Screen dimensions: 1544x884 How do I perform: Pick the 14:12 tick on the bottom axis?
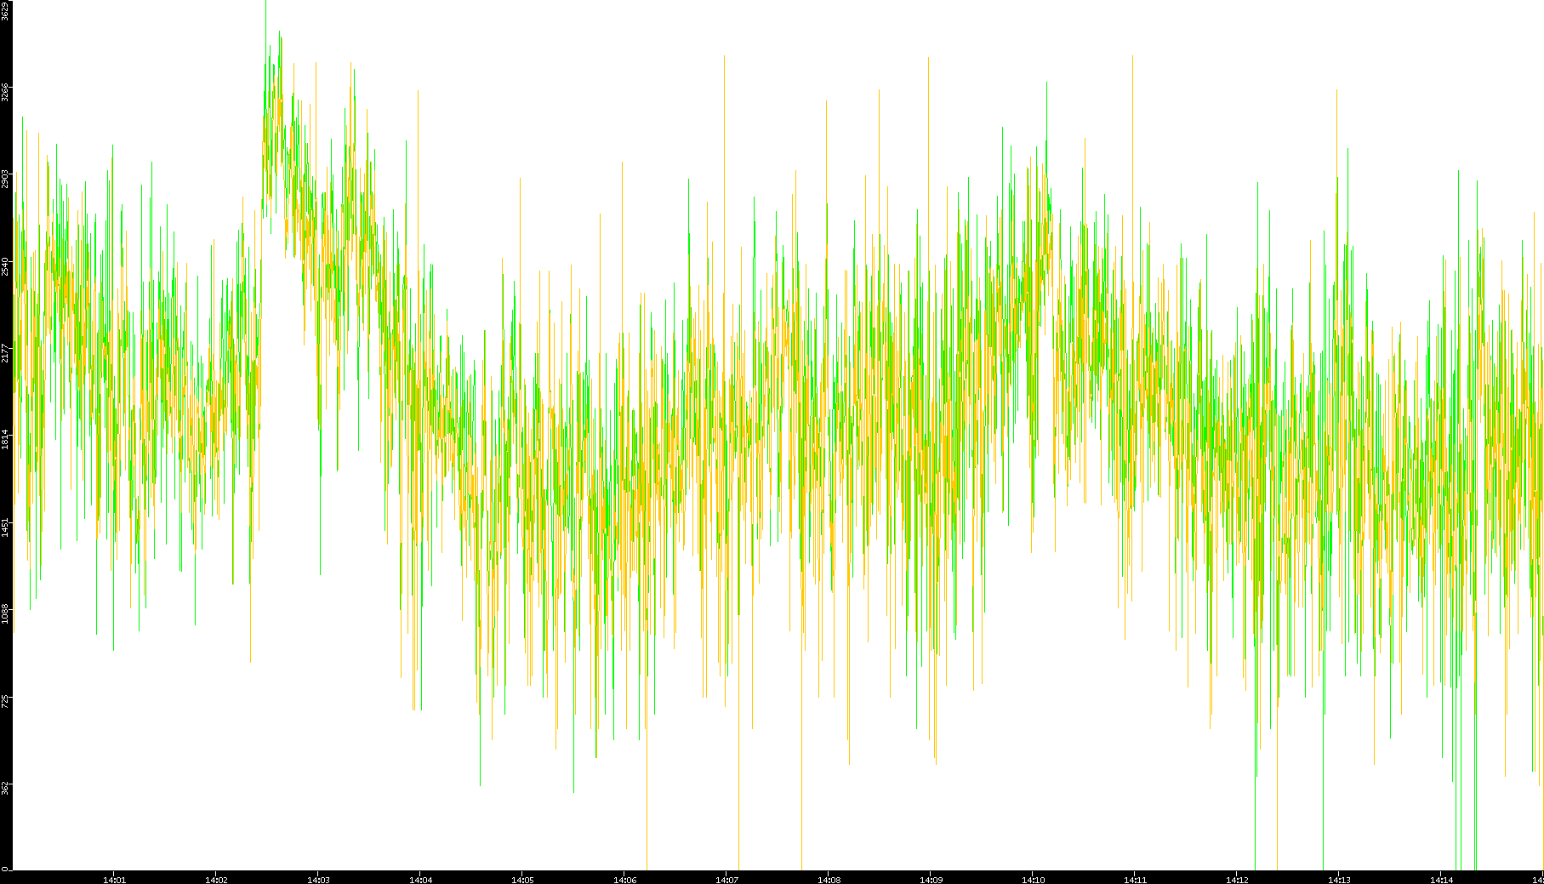click(1237, 880)
